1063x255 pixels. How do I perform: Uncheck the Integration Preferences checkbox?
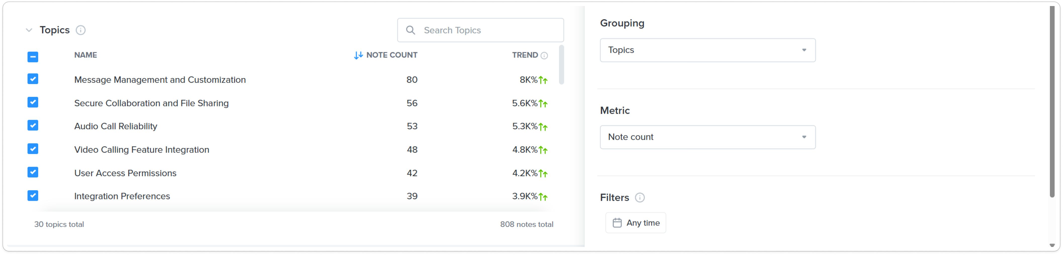[x=33, y=196]
